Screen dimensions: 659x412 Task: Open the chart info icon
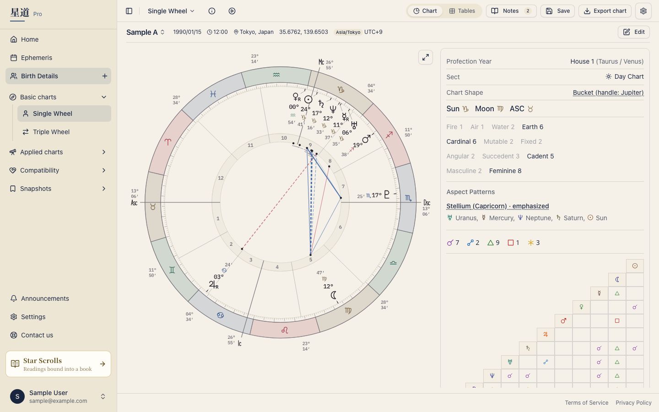(212, 11)
